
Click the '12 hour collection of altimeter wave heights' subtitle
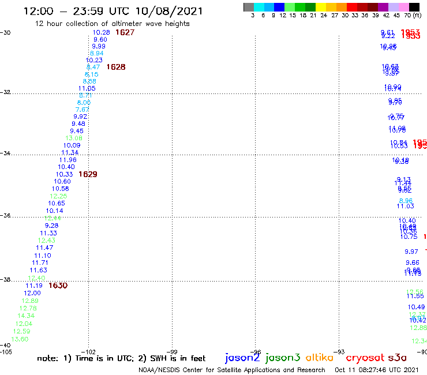tap(112, 24)
